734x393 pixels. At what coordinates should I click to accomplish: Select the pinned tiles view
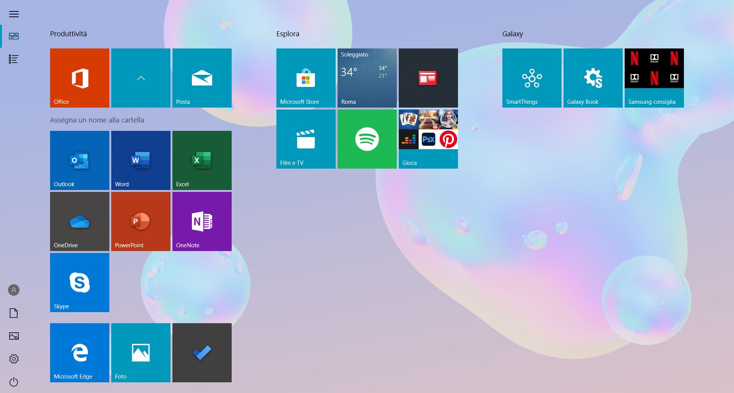click(14, 36)
